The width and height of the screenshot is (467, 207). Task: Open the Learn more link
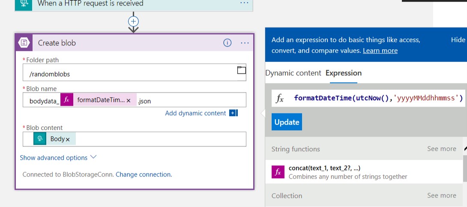pyautogui.click(x=380, y=50)
